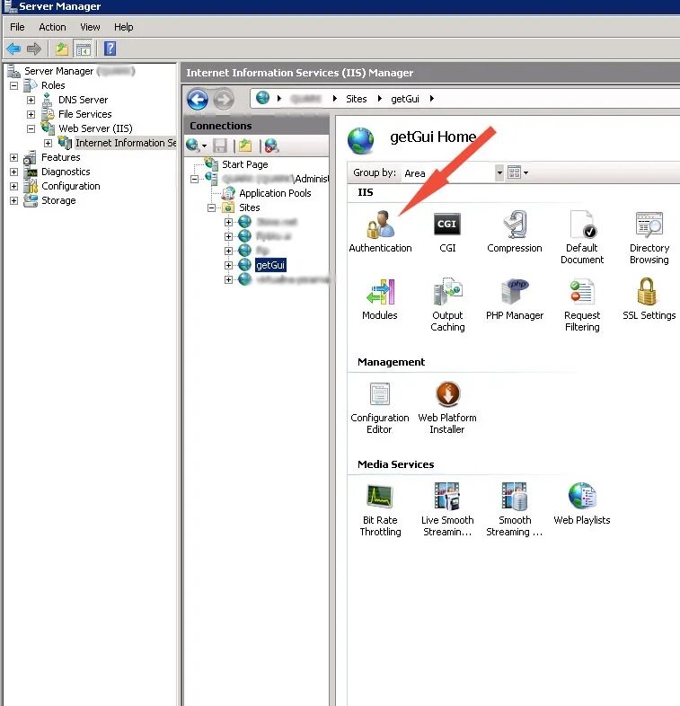Select the Storage tree item
The height and width of the screenshot is (706, 680).
click(58, 200)
